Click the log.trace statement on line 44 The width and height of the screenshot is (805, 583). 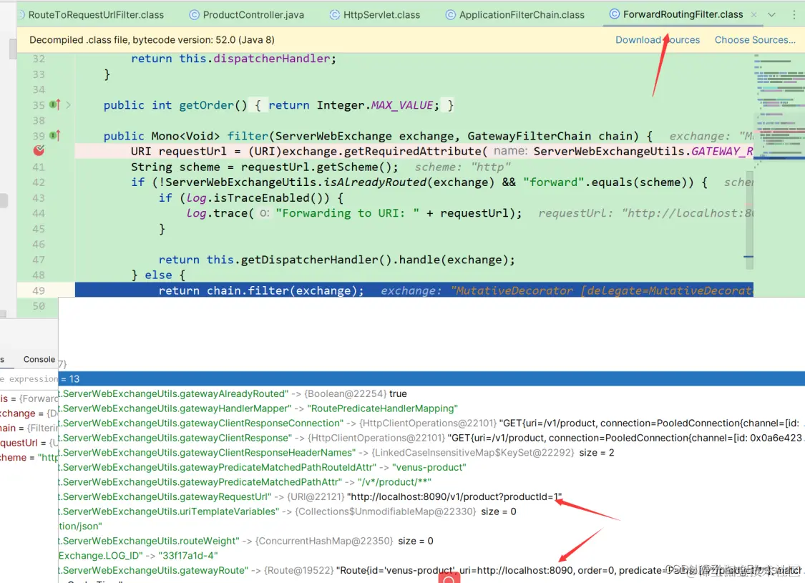point(353,213)
